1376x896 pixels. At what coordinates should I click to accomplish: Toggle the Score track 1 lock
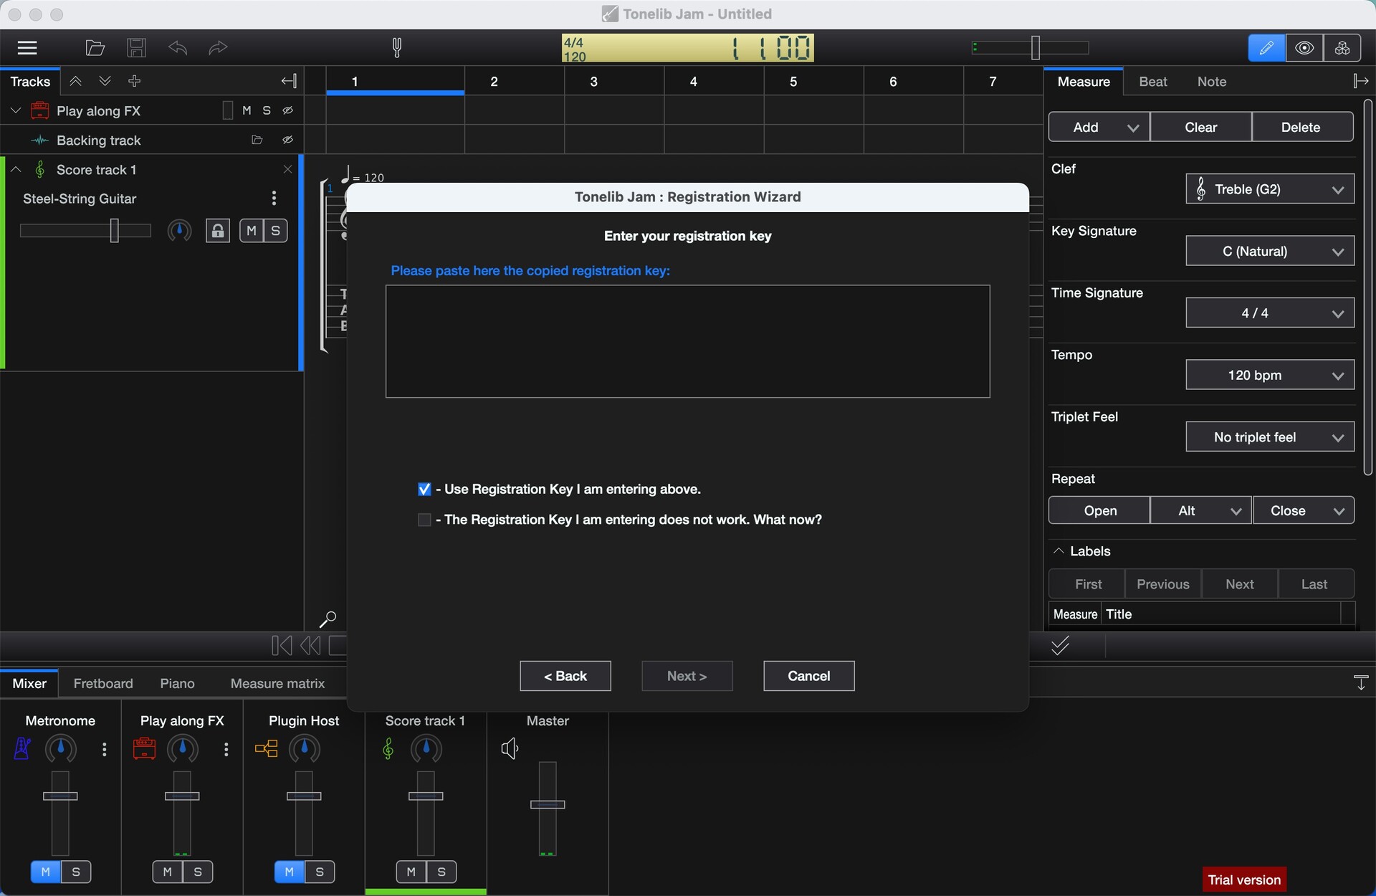[x=218, y=231]
